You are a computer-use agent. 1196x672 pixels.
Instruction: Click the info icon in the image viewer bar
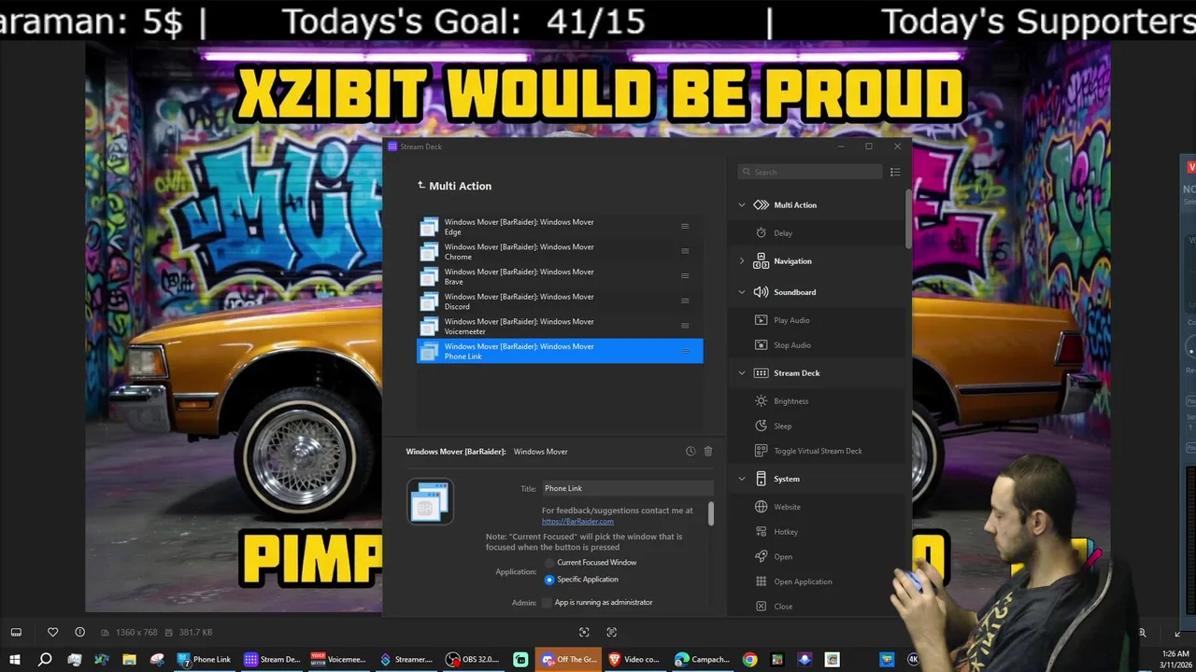click(x=79, y=632)
